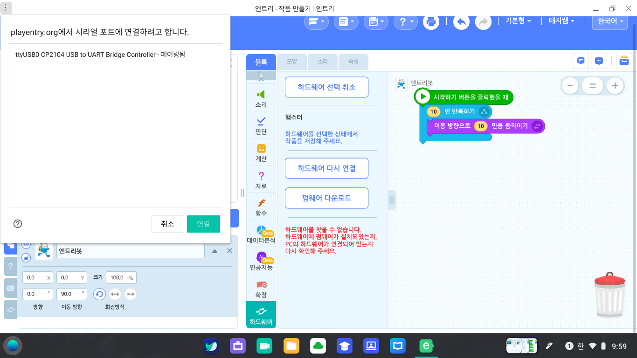Open the yellow storage box icon
This screenshot has height=358, width=637.
pyautogui.click(x=624, y=61)
